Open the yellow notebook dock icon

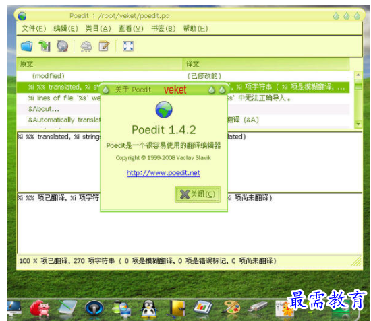[178, 308]
